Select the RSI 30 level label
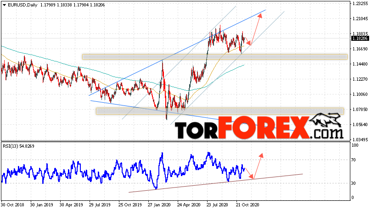 (354, 183)
